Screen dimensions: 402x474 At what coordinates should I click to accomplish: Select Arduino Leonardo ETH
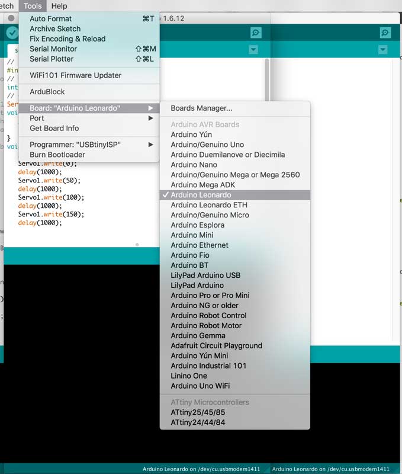[x=235, y=205]
